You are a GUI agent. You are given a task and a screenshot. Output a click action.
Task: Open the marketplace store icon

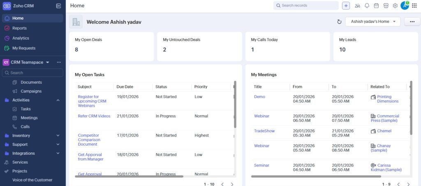386,6
